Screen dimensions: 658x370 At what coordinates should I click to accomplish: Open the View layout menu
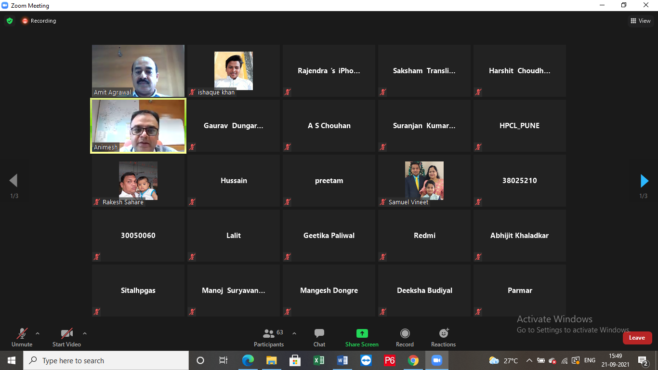tap(641, 21)
